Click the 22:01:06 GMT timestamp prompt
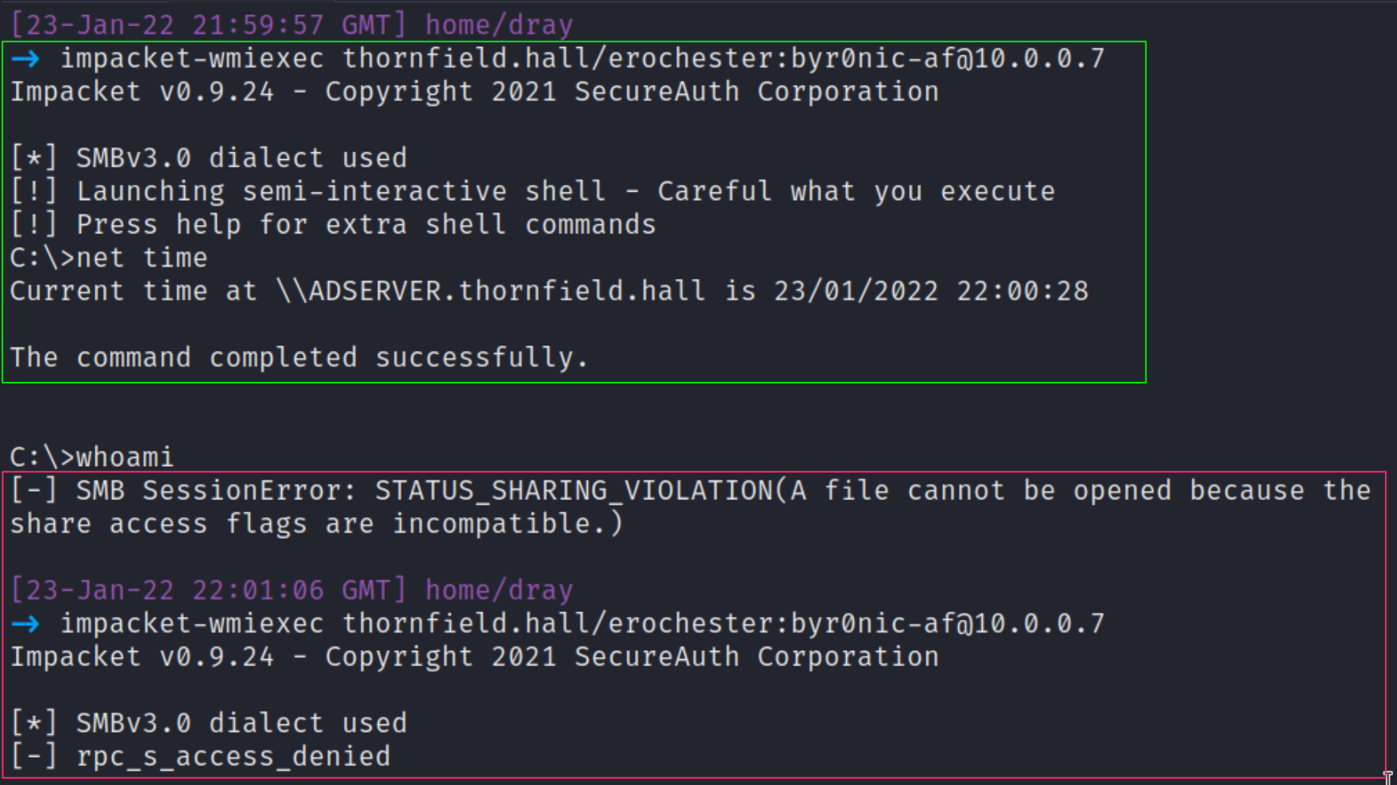 coord(208,591)
